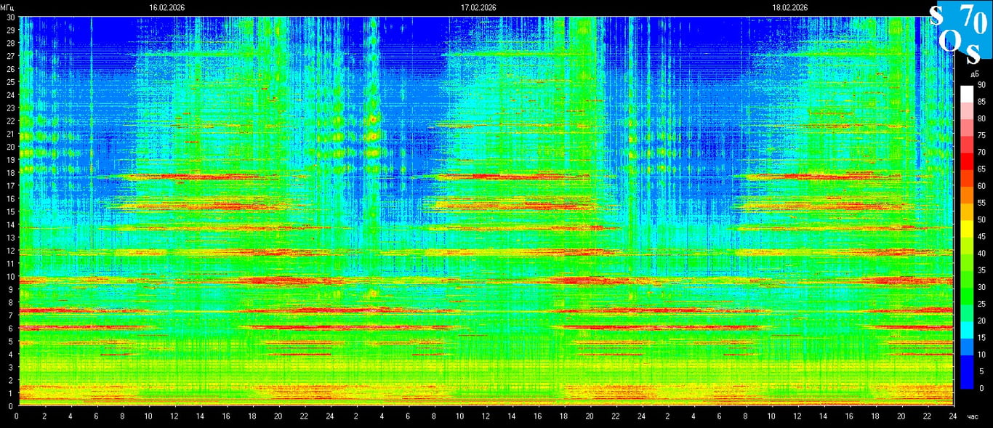Click the 0 hour mark at far left
Viewport: 993px width, 428px height.
tap(17, 417)
